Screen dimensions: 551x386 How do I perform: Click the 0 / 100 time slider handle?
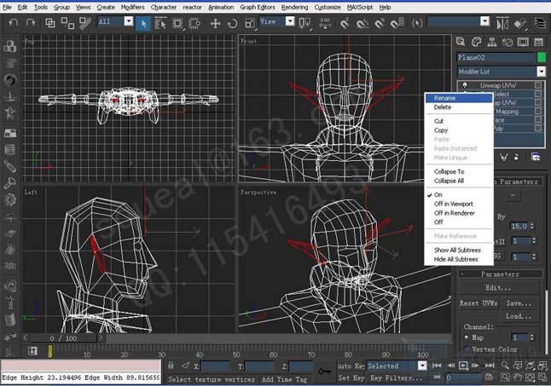63,338
